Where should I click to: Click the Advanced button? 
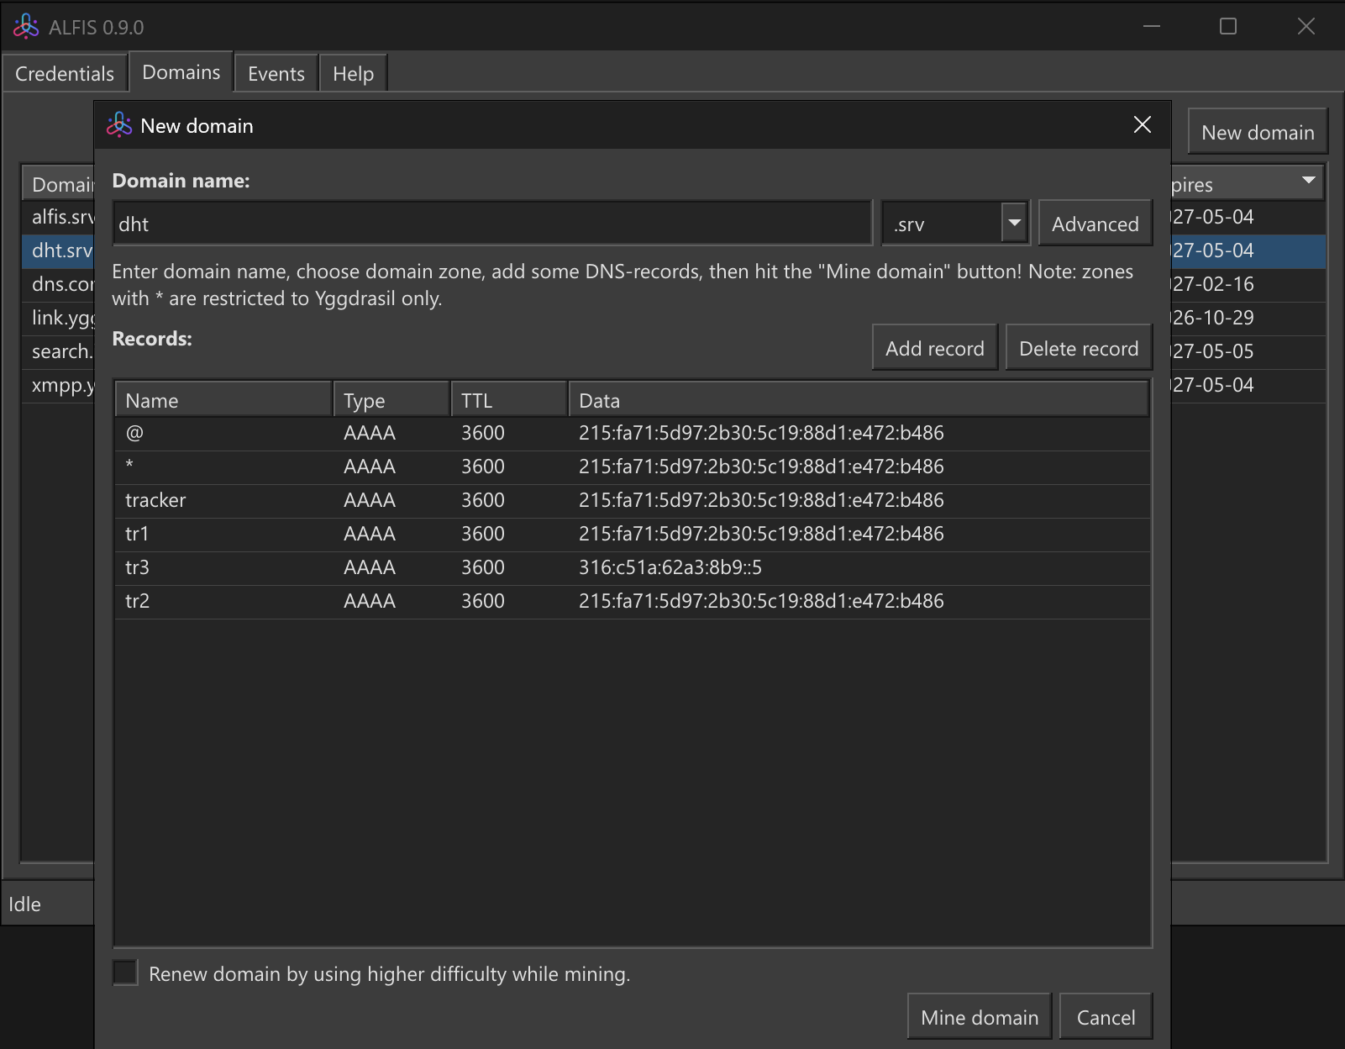pyautogui.click(x=1095, y=224)
